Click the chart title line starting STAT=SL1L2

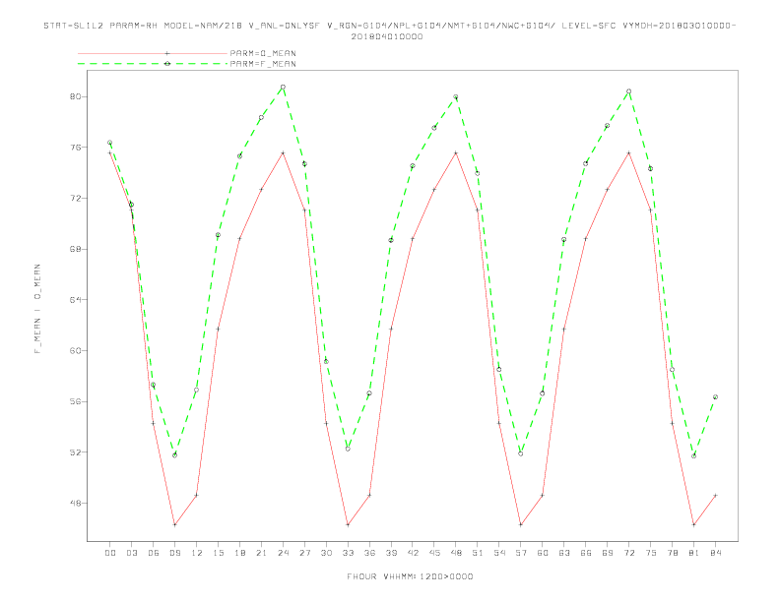(x=390, y=26)
